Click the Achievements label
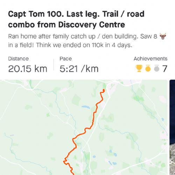The width and height of the screenshot is (175, 175). [x=150, y=59]
